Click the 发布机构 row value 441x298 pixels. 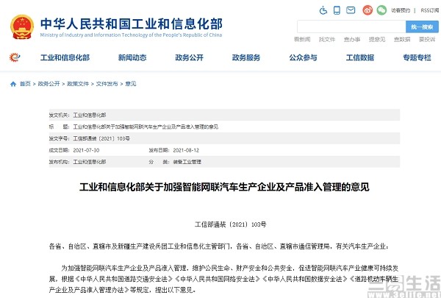[90, 162]
